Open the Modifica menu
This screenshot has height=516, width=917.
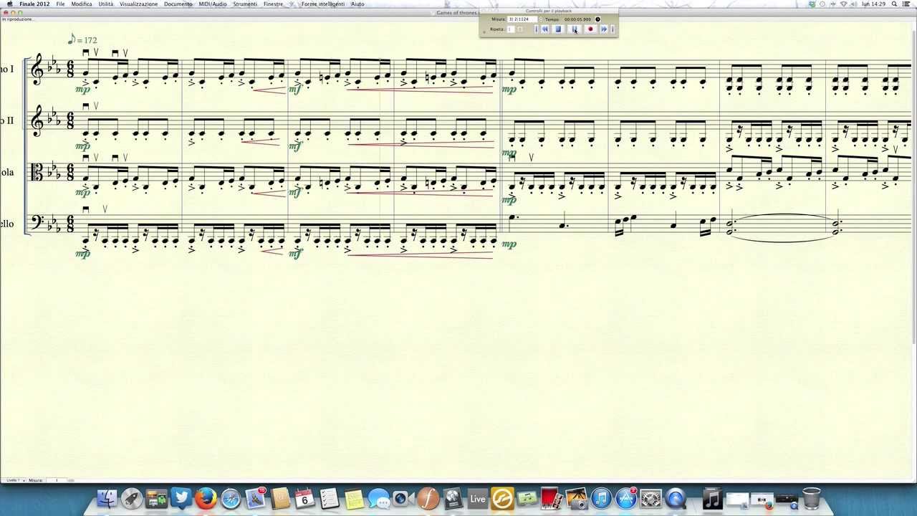coord(82,4)
